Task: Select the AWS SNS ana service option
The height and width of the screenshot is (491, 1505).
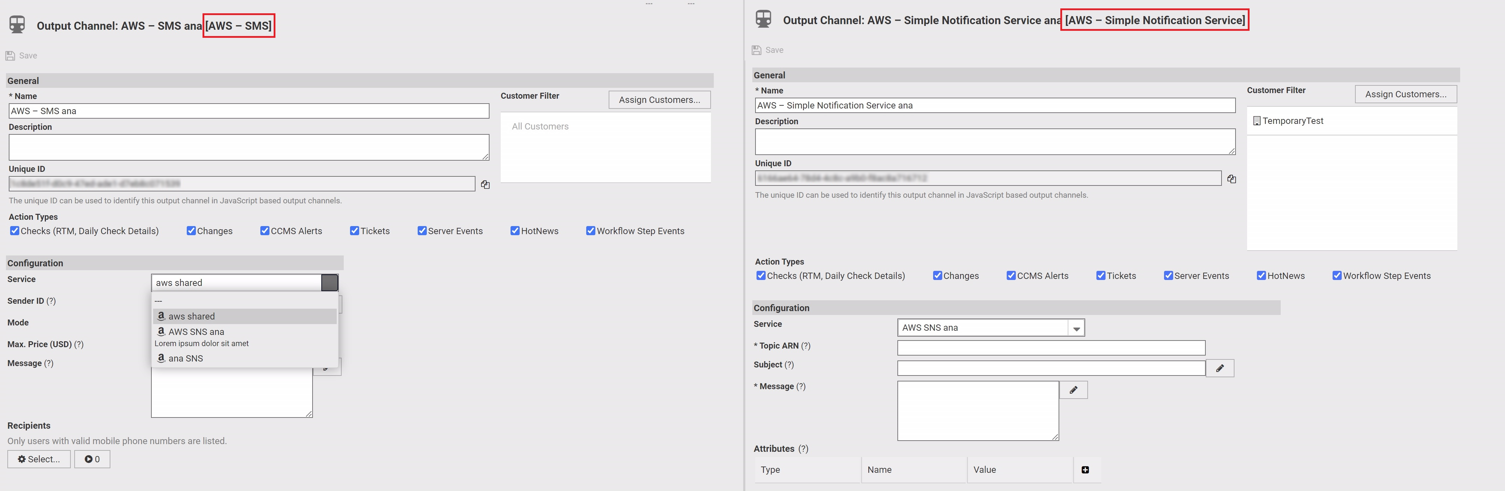Action: pyautogui.click(x=245, y=332)
